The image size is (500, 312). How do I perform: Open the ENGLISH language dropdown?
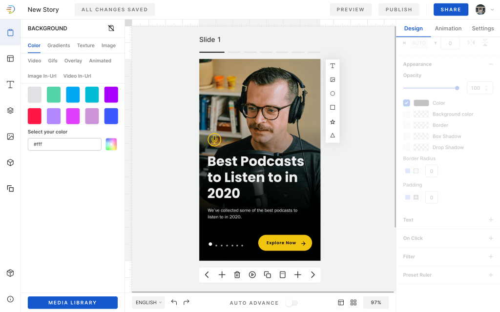coord(148,302)
